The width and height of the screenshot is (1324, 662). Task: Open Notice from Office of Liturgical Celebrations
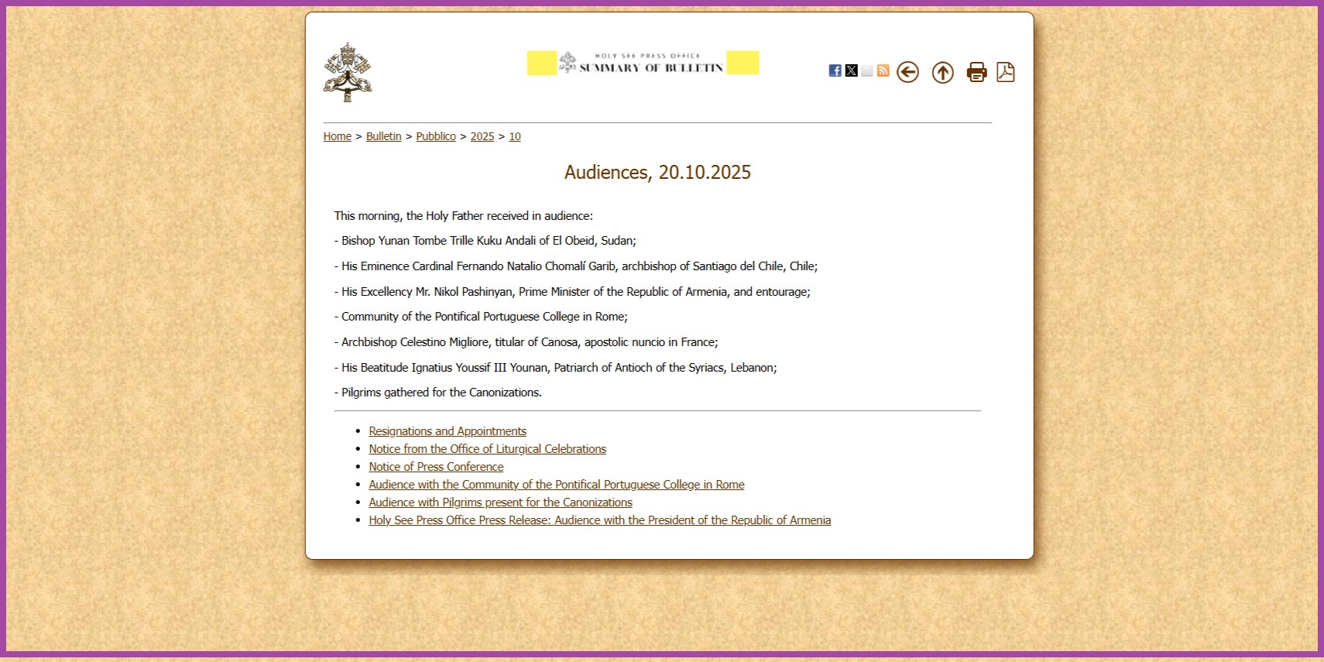488,449
